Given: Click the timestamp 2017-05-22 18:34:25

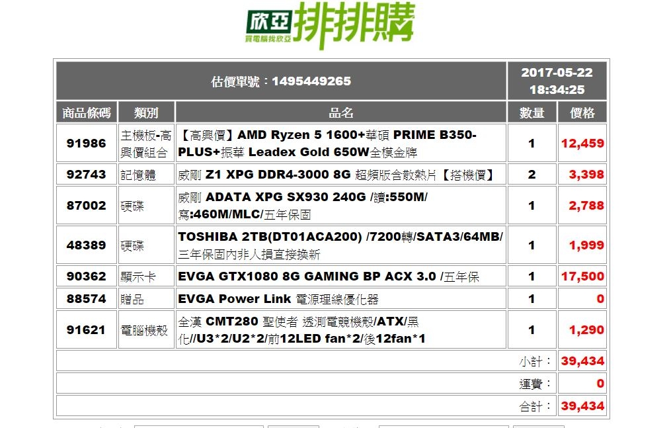Looking at the screenshot, I should tap(557, 81).
